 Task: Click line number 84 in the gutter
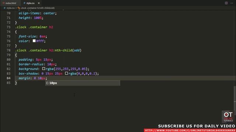8,78
